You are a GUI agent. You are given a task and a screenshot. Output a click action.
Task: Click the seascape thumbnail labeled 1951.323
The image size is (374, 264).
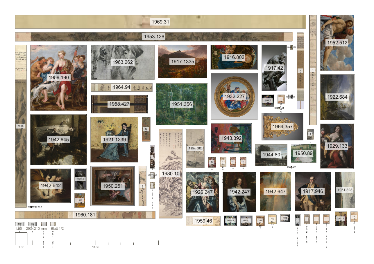(345, 190)
